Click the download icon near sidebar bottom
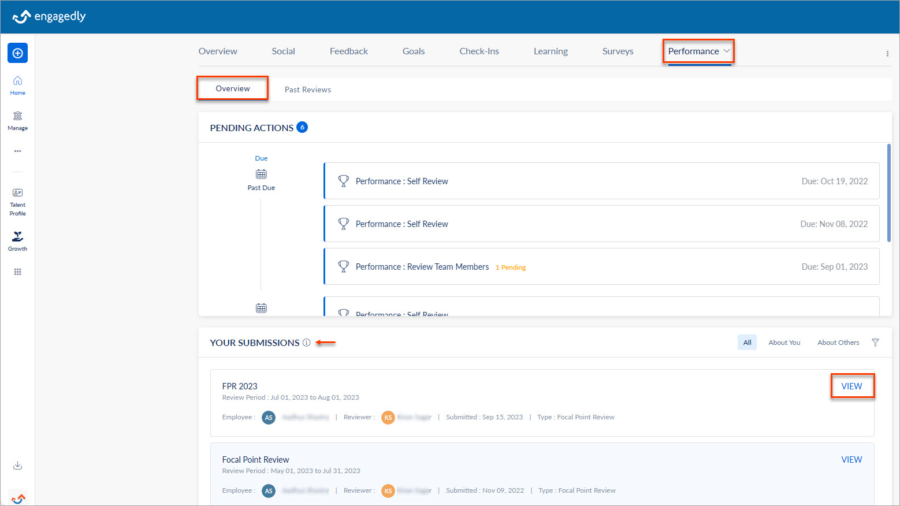Viewport: 900px width, 506px height. [x=17, y=465]
